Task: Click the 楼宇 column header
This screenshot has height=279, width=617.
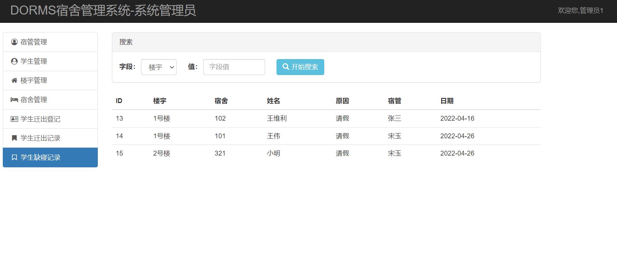Action: pyautogui.click(x=160, y=101)
